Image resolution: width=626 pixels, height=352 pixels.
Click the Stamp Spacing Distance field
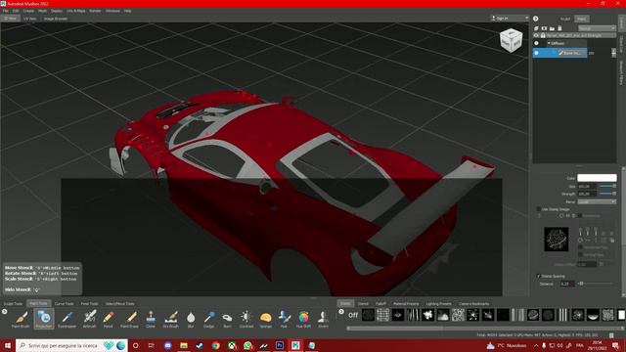click(567, 284)
